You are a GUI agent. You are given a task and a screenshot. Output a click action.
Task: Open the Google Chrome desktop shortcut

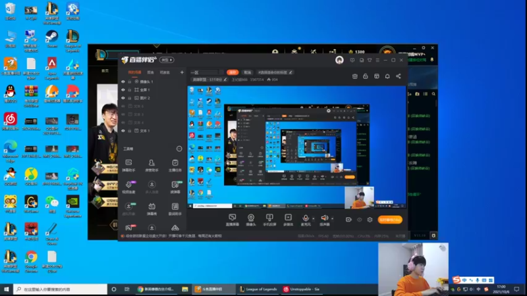(31, 261)
